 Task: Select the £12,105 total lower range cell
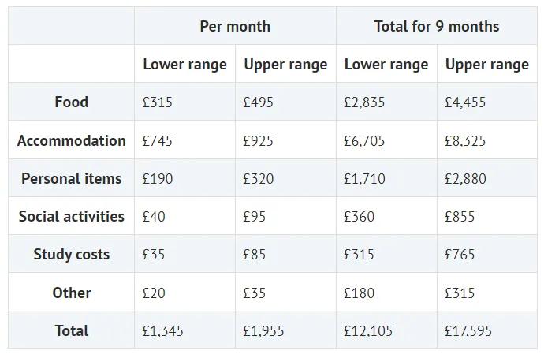367,331
